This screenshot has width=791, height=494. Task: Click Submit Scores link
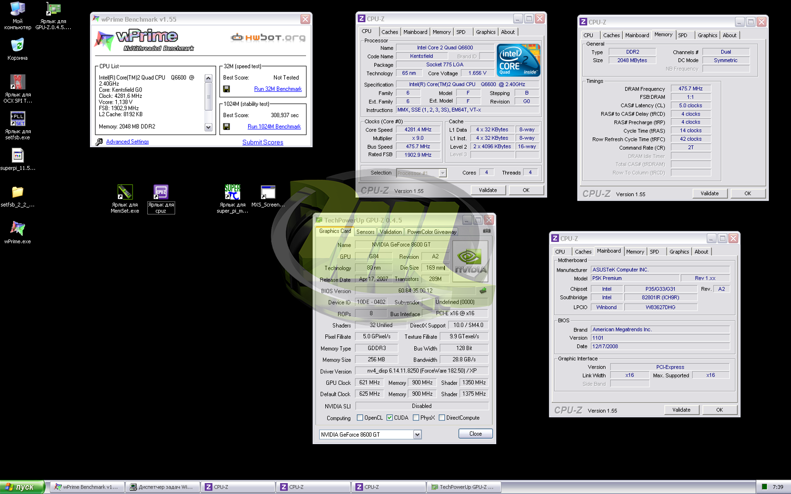[263, 142]
